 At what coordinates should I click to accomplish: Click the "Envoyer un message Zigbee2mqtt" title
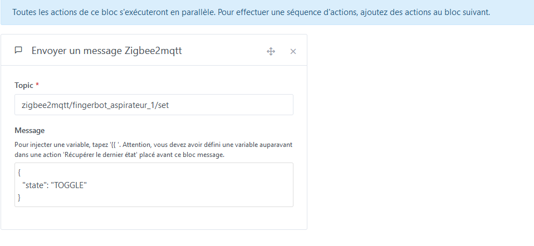coord(106,51)
